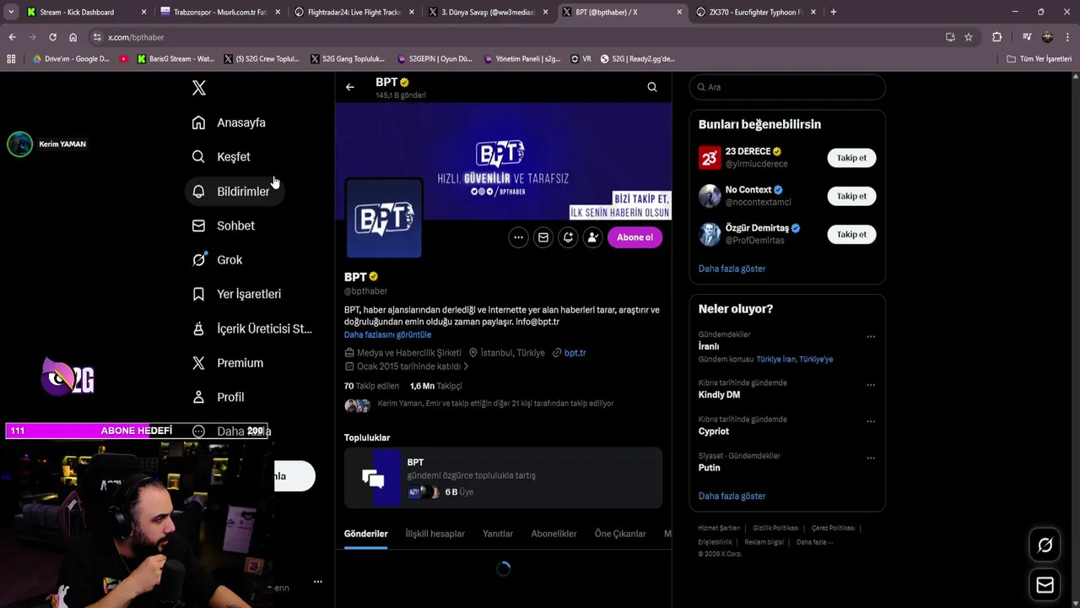
Task: Go back with profile header arrow
Action: tap(350, 87)
